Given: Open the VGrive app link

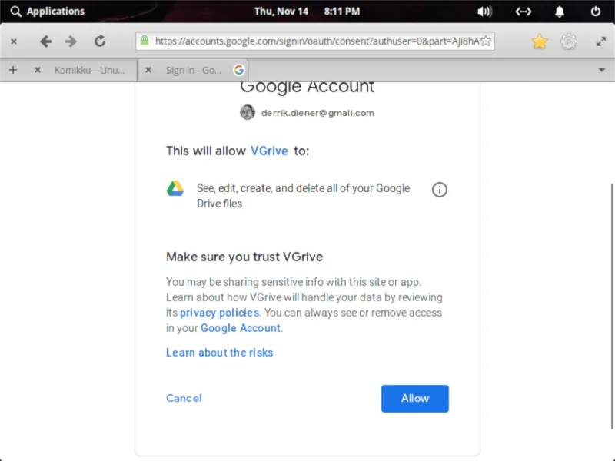Looking at the screenshot, I should point(269,151).
